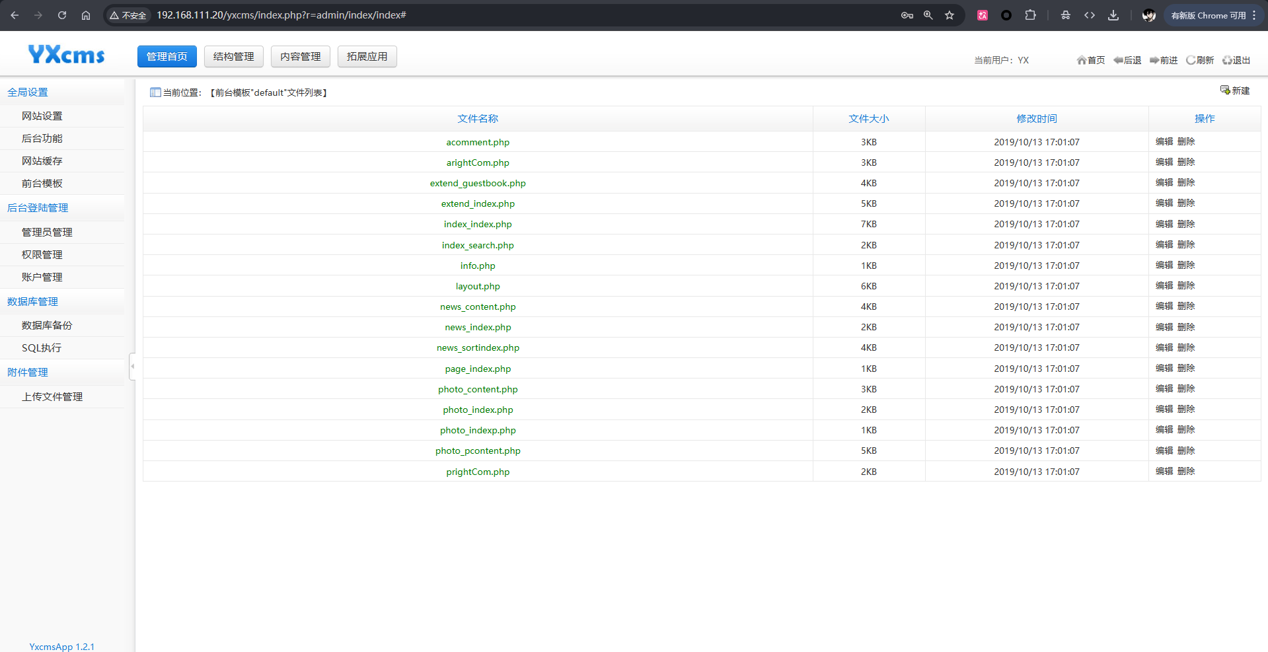Go to 首页 home icon link

1091,60
